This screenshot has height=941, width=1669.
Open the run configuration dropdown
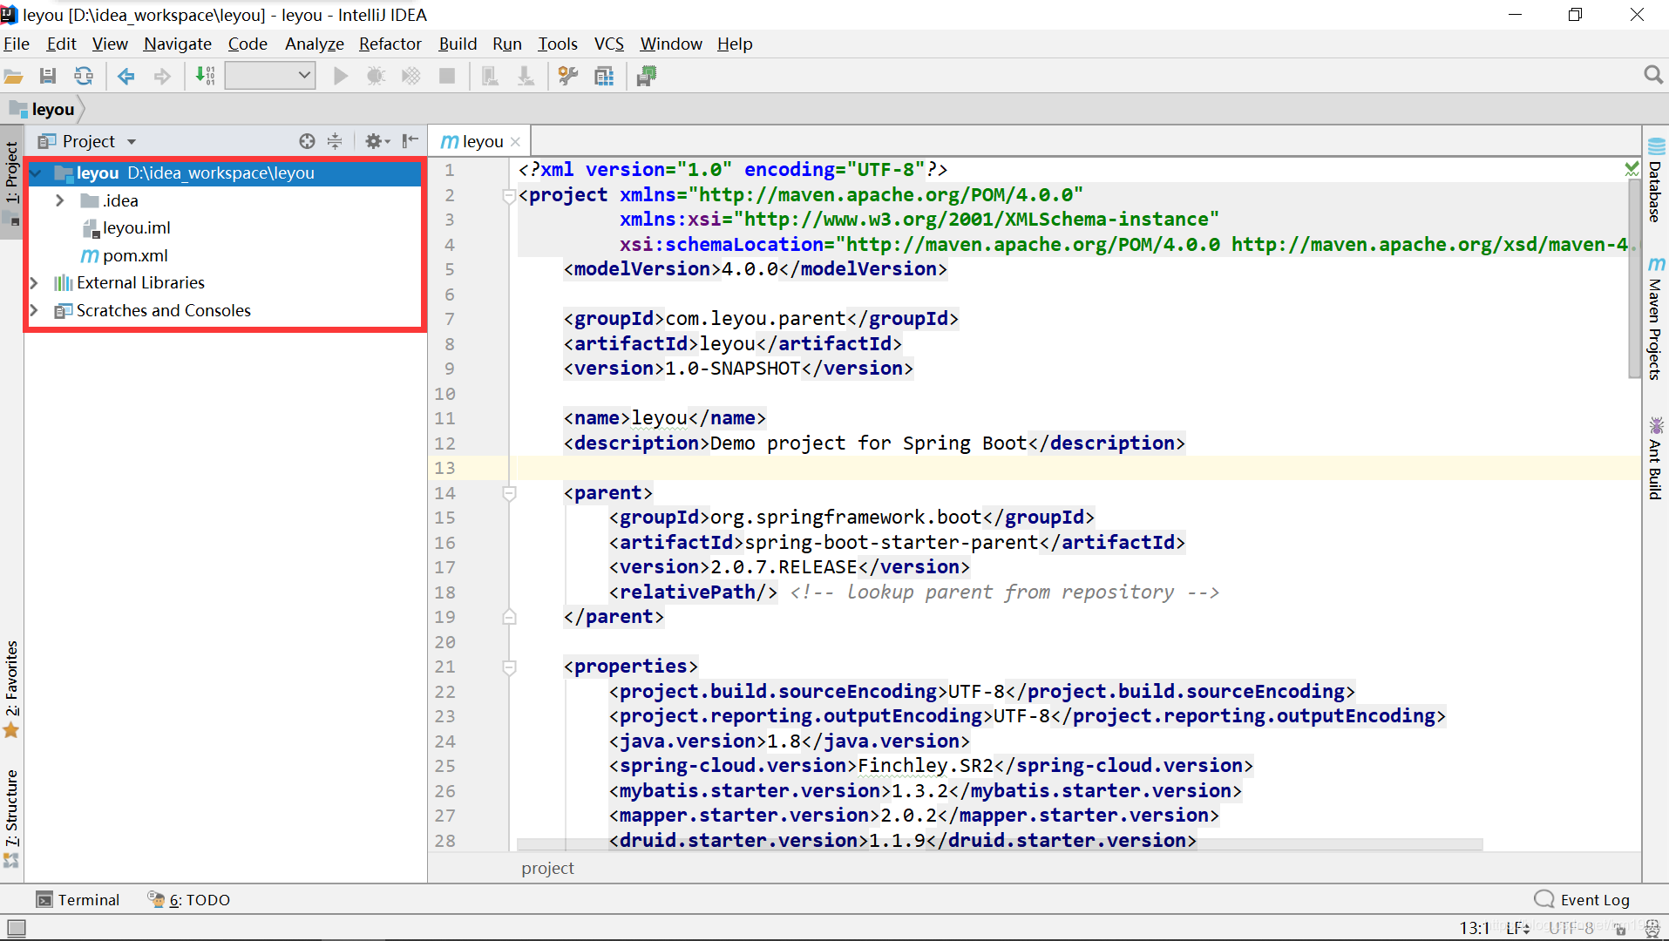click(269, 76)
